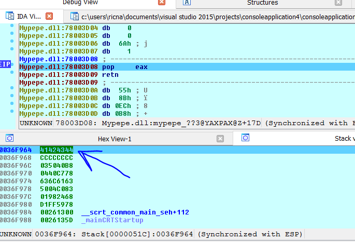Switch to the Hex View-1 tab
Screen dimensions: 355x242
[115, 139]
